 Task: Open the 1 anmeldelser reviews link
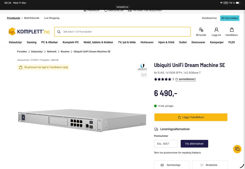pyautogui.click(x=186, y=79)
